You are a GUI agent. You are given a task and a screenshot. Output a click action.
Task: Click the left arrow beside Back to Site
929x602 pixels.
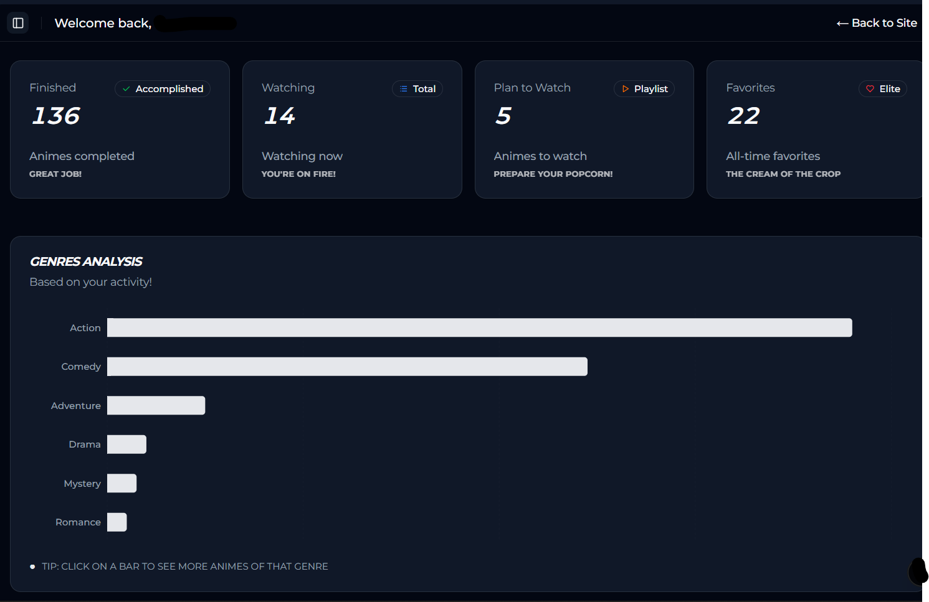pos(842,23)
